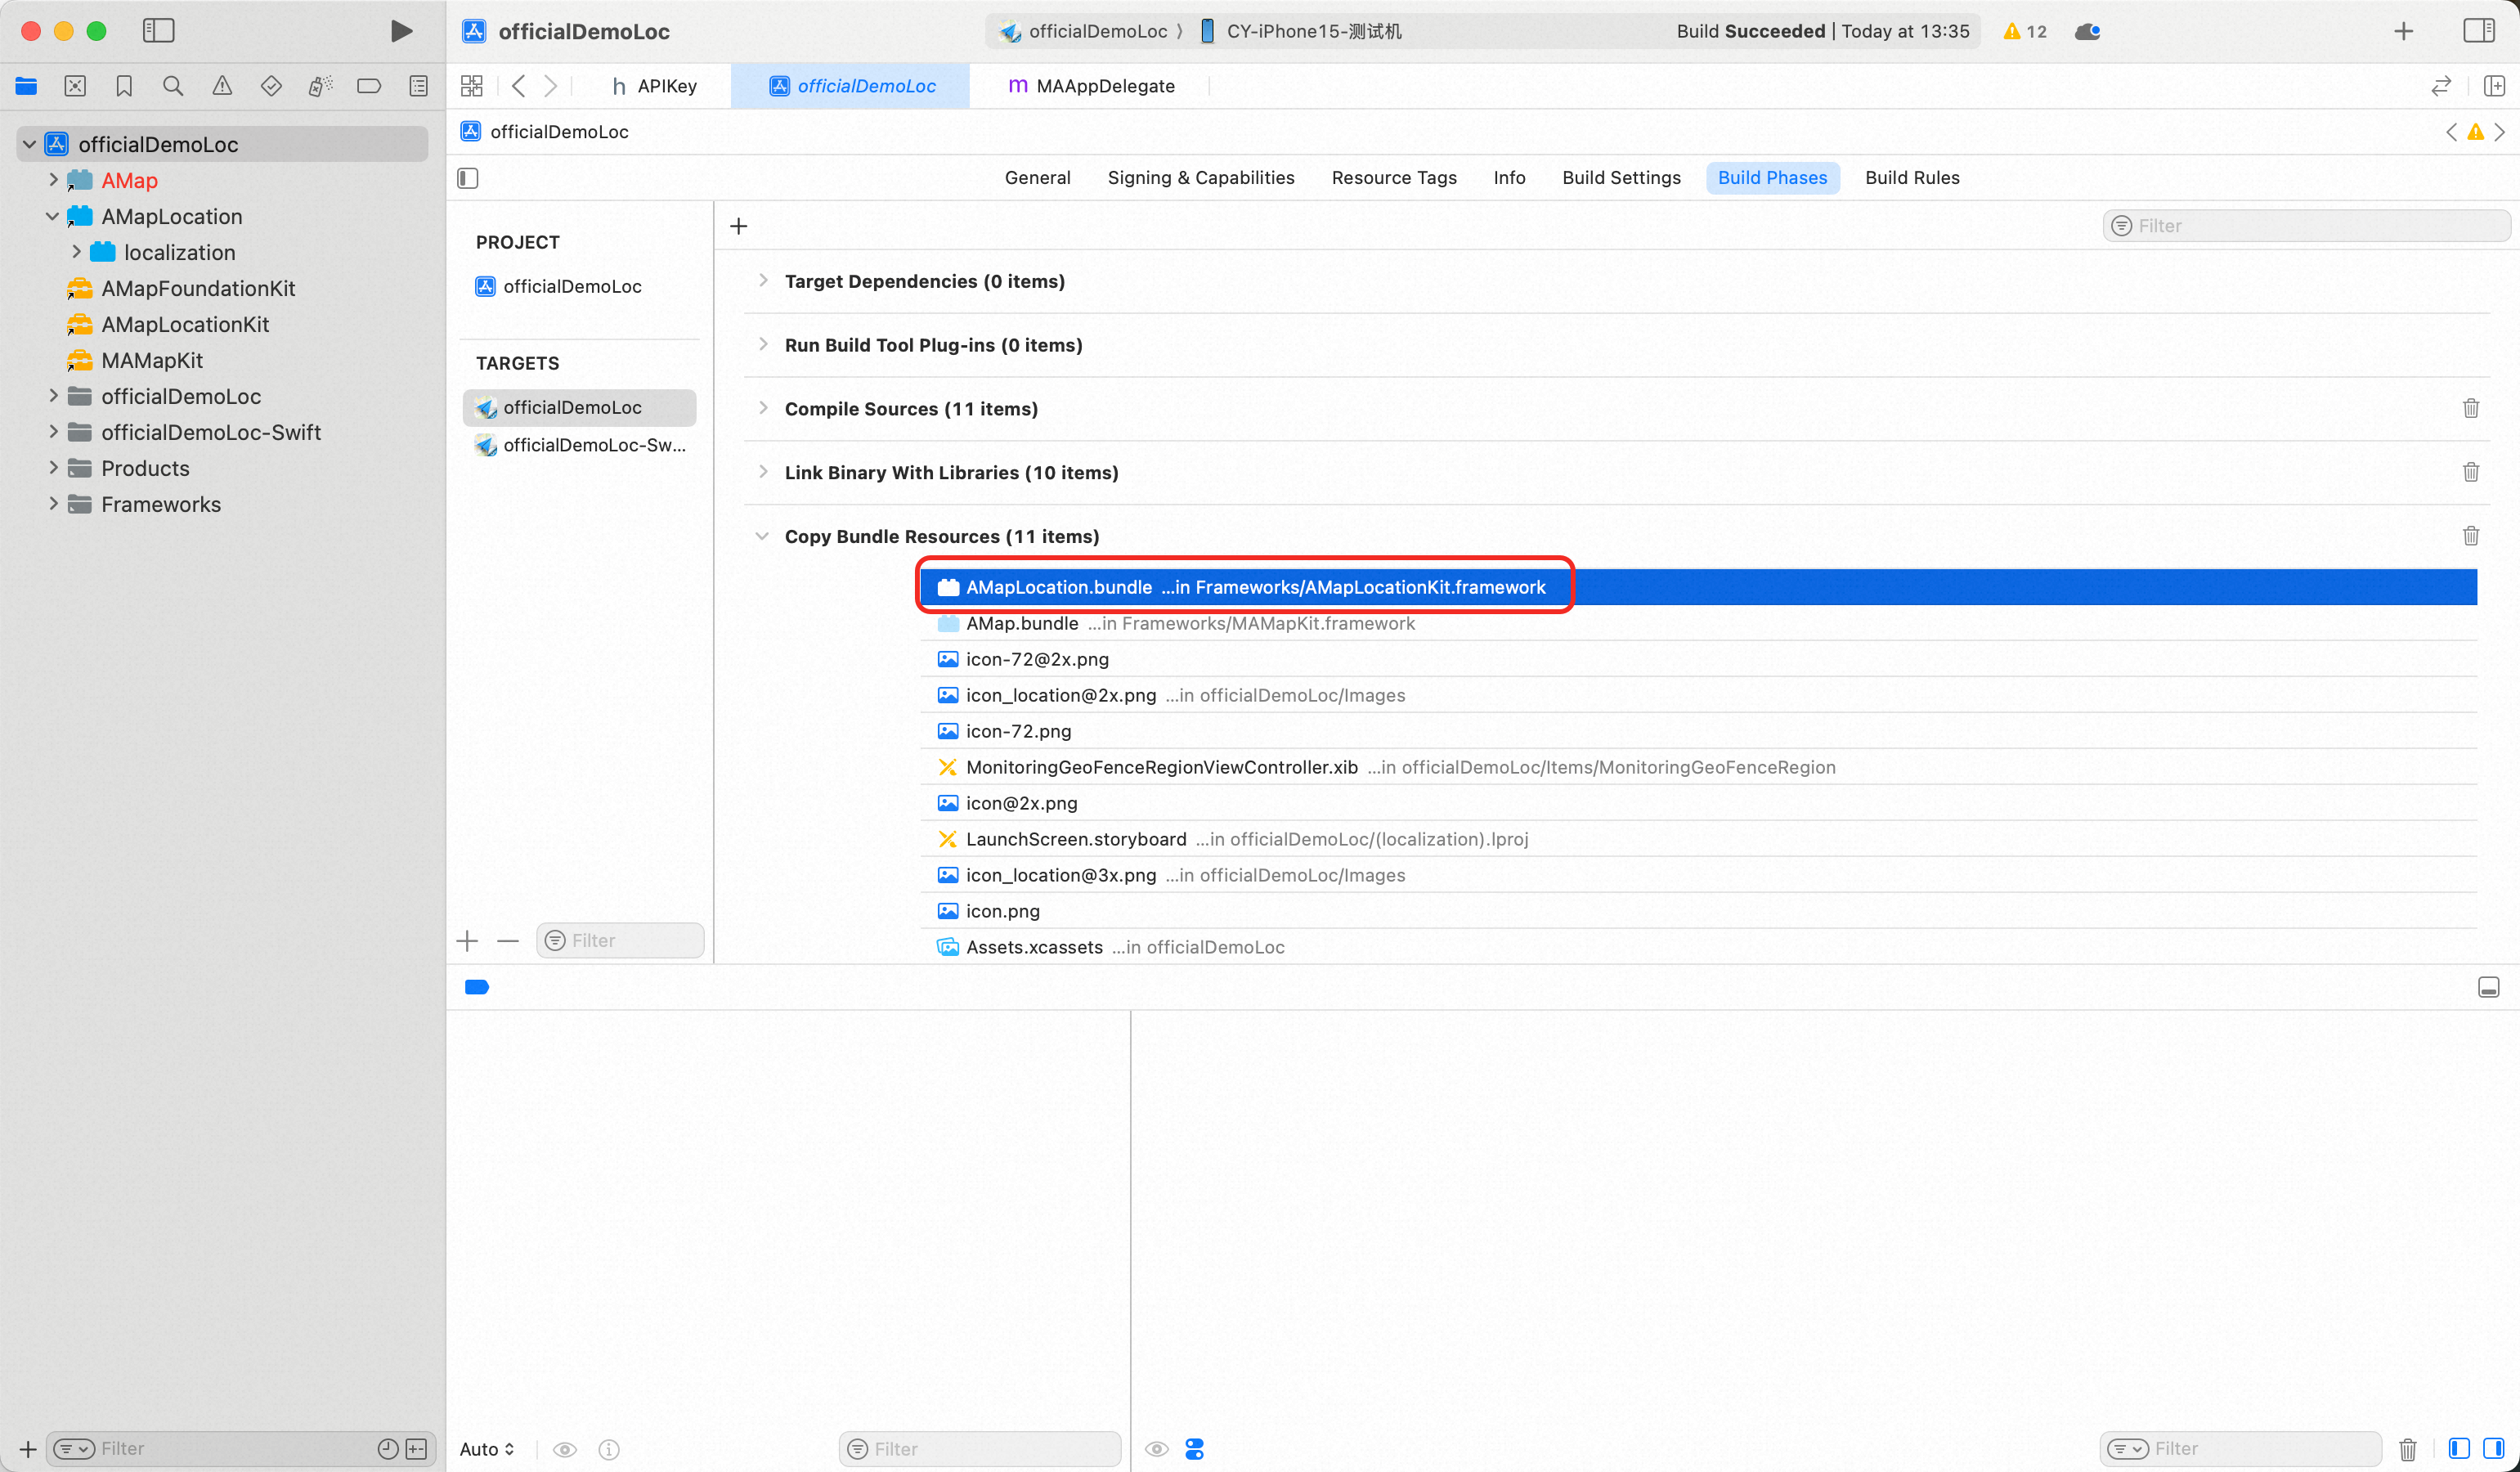Expand Compile Sources section

(763, 408)
